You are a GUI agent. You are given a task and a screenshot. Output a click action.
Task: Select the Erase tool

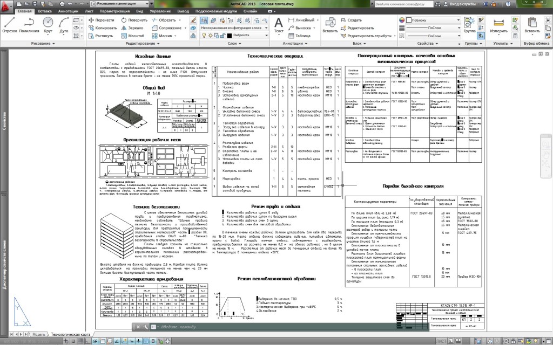coord(193,20)
